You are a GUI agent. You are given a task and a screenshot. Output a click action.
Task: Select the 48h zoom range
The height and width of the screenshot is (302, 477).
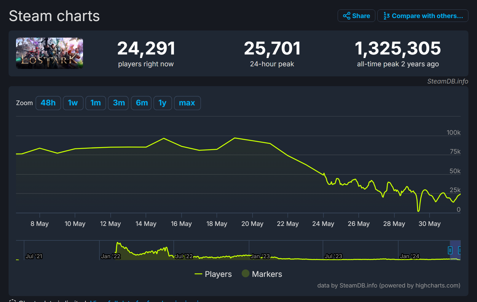click(48, 103)
